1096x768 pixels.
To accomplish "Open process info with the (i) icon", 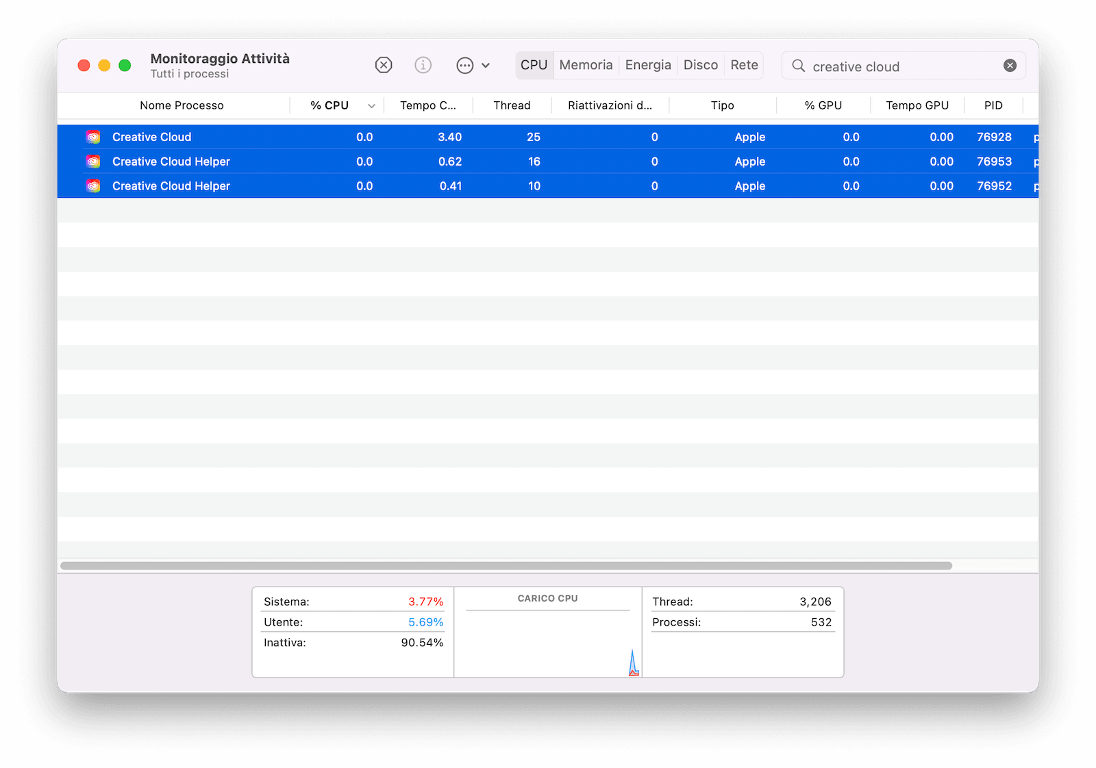I will [423, 65].
